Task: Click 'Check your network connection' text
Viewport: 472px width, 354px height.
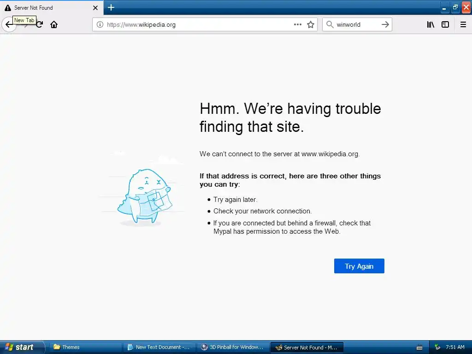Action: pos(262,211)
